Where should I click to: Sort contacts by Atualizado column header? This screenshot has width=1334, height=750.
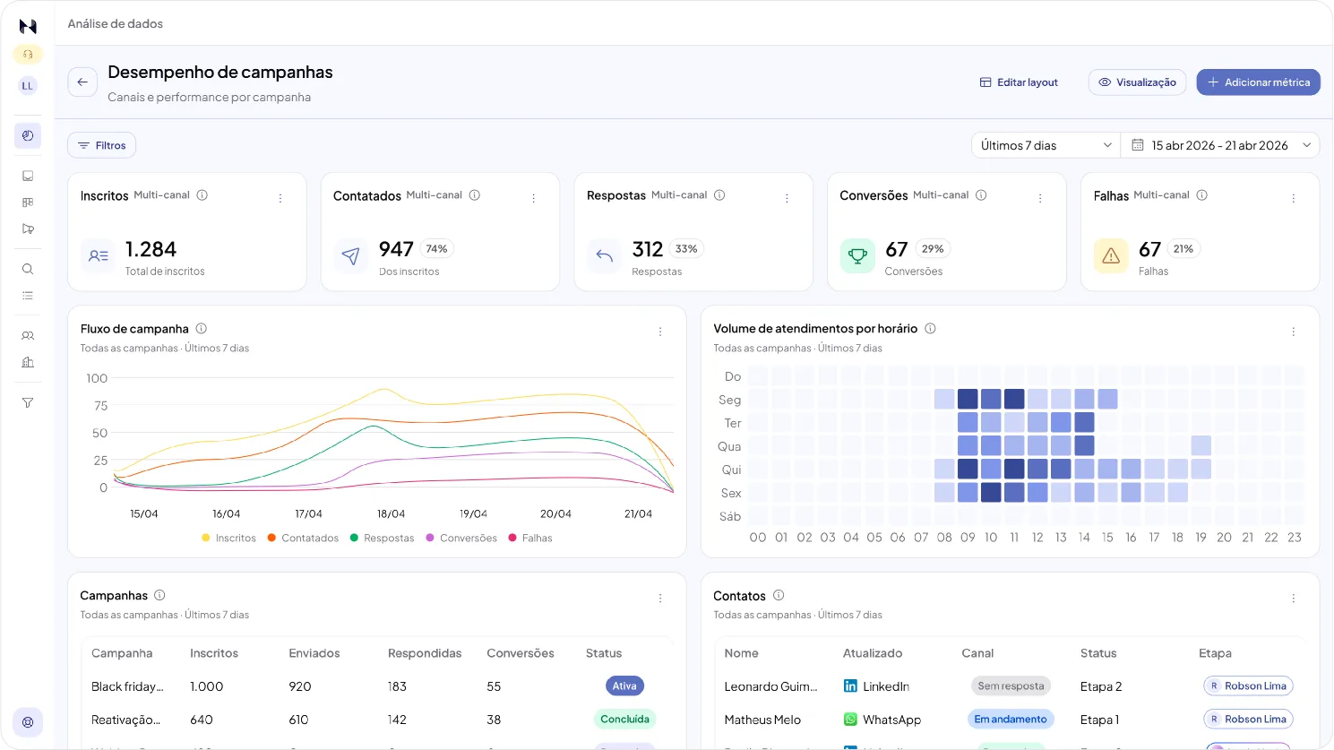[873, 653]
